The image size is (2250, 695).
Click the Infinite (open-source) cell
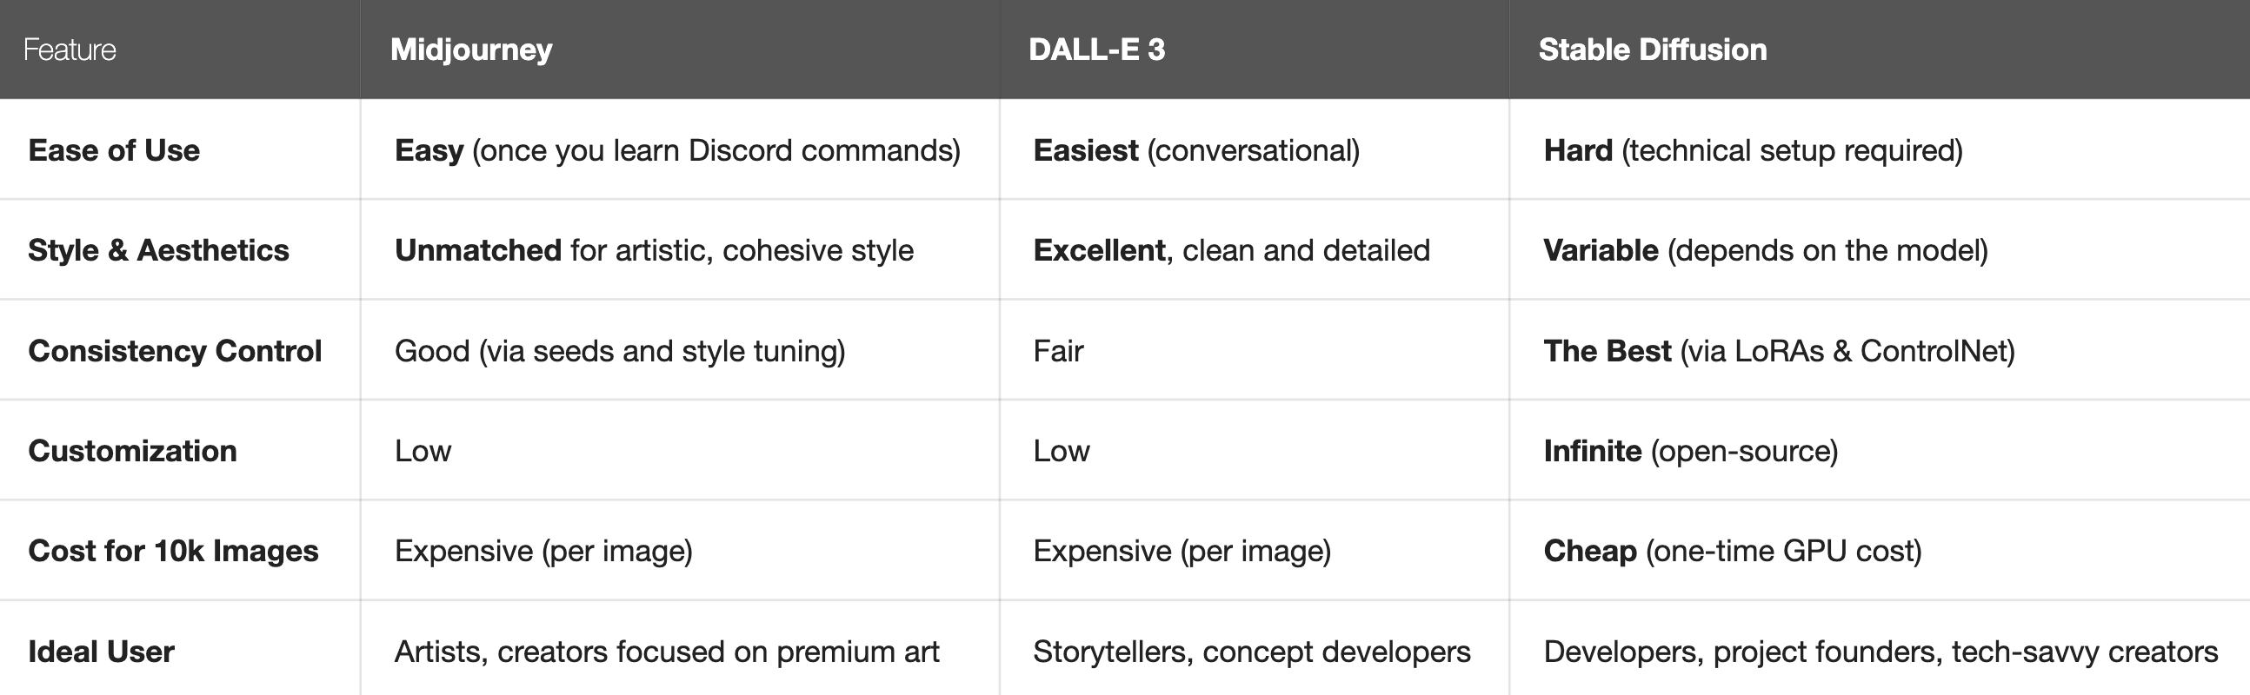1690,451
